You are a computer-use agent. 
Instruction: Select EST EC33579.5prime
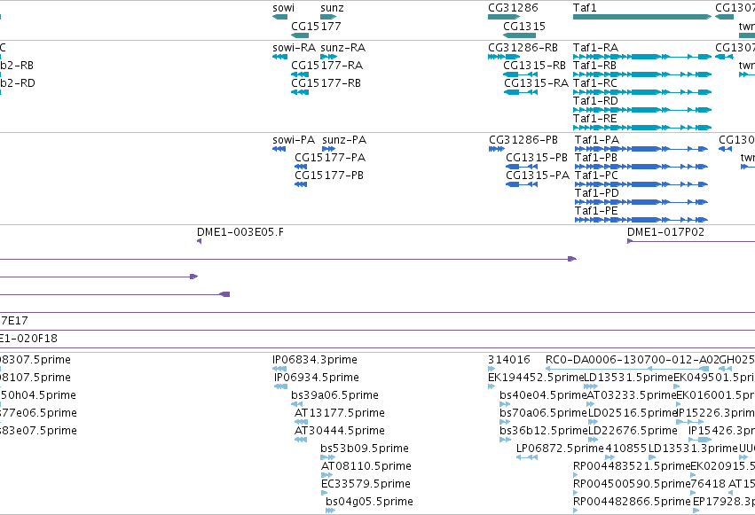tap(366, 484)
